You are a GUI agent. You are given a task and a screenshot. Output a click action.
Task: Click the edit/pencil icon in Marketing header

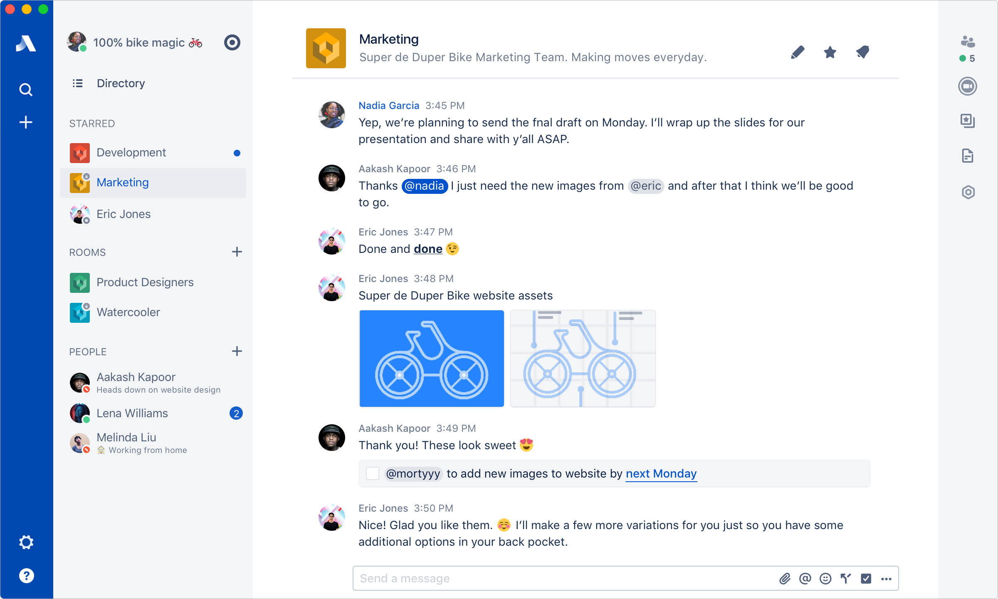[796, 52]
